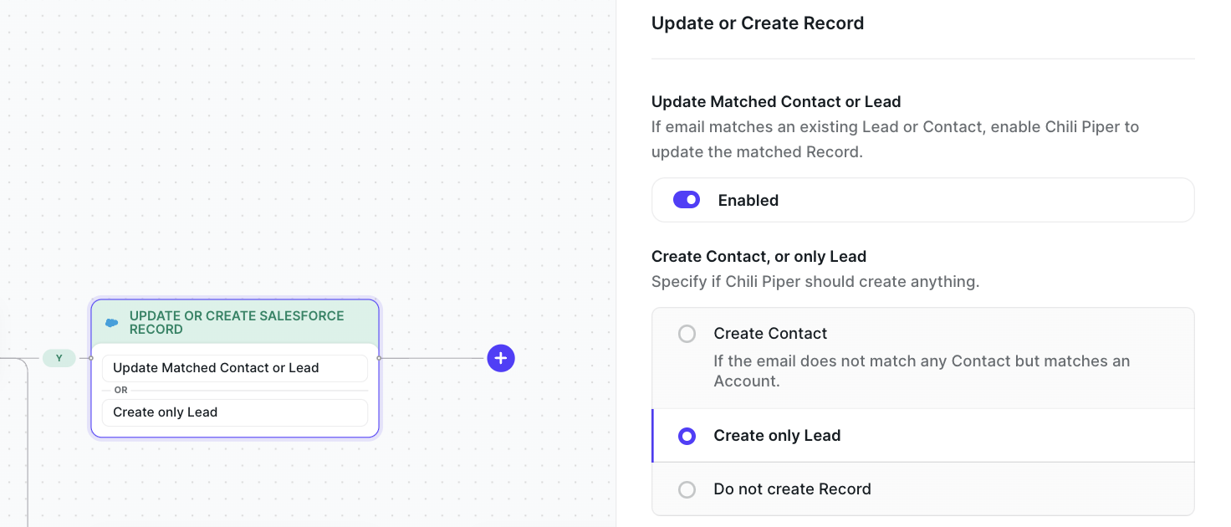Click the connector line leading to plus button
The width and height of the screenshot is (1231, 527).
(x=433, y=358)
